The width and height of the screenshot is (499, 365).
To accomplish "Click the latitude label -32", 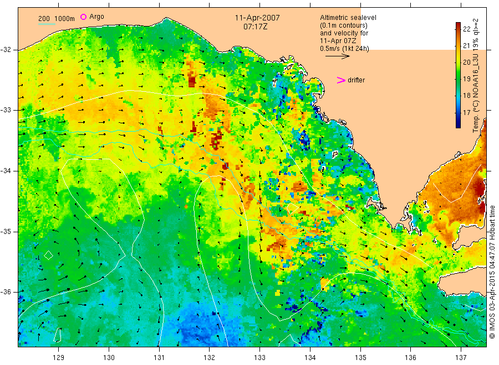I will coord(6,50).
